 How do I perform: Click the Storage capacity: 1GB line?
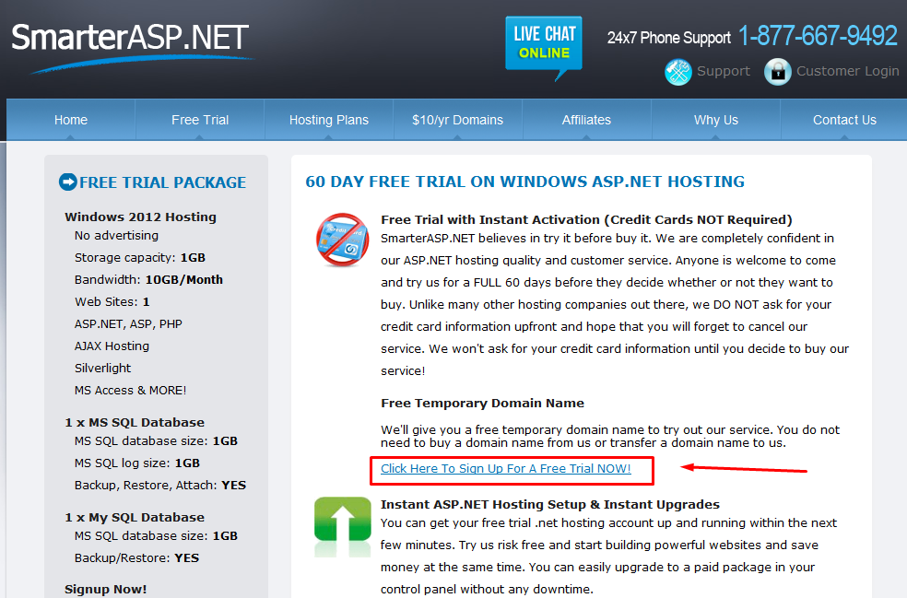(140, 258)
